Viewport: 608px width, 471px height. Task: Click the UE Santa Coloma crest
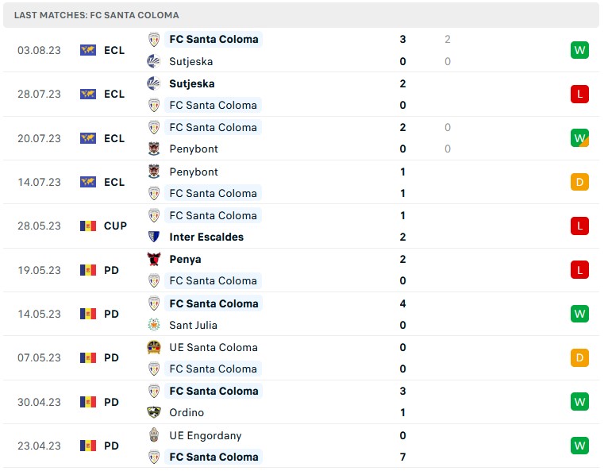(154, 347)
